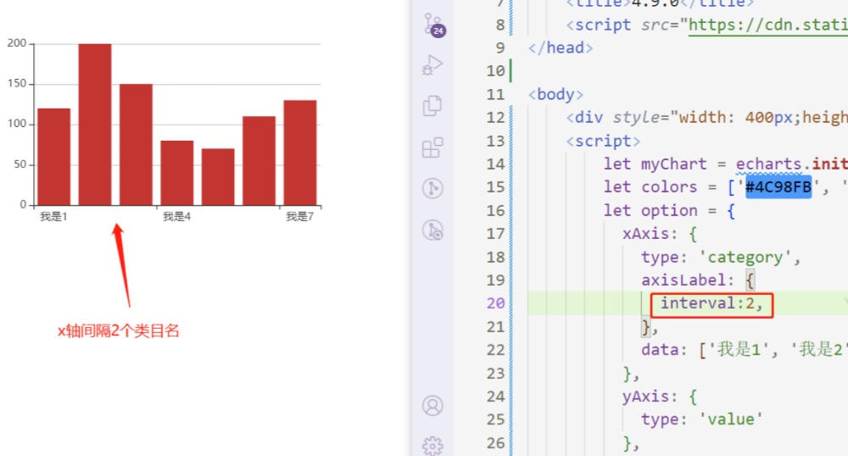Click the data array on line 22
The image size is (848, 456).
tap(745, 350)
